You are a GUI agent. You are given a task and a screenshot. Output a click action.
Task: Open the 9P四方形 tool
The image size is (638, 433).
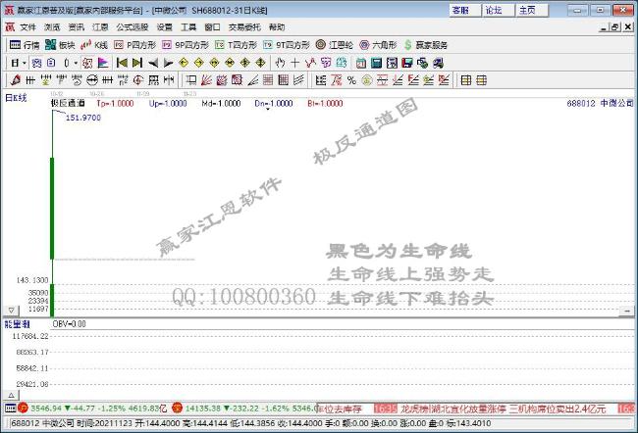(186, 45)
